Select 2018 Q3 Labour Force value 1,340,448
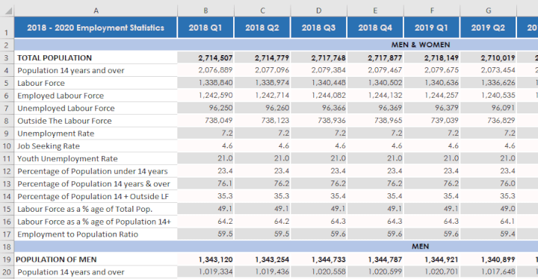 point(319,83)
